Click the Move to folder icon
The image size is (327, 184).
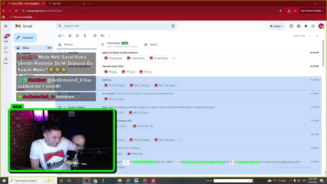click(x=102, y=36)
